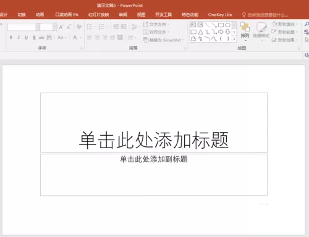Click the Tell Me search box

click(x=265, y=15)
